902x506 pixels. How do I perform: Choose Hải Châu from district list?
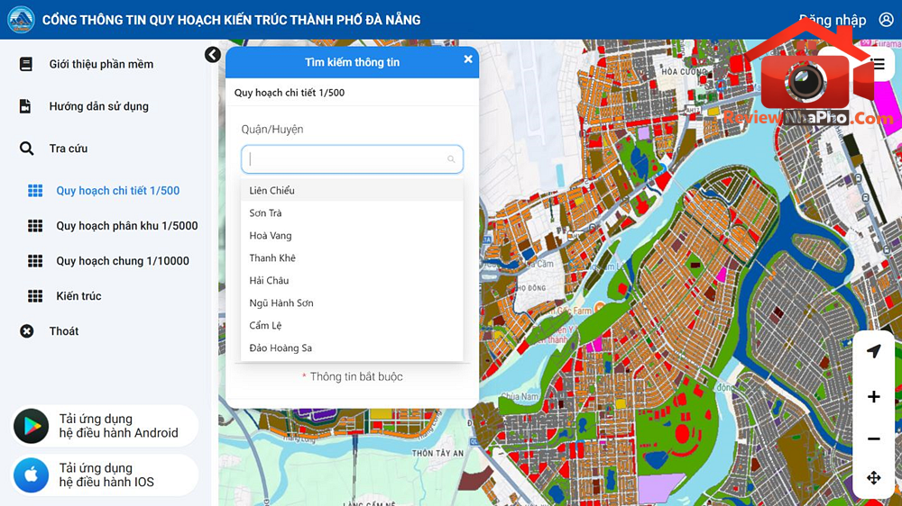coord(352,280)
